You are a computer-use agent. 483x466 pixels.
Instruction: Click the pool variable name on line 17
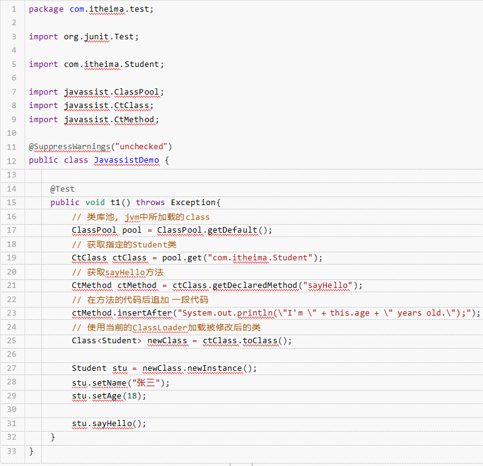point(132,230)
